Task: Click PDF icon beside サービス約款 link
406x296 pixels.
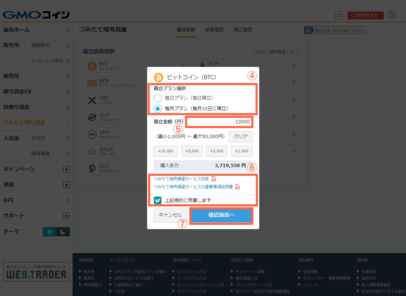Action: pyautogui.click(x=214, y=179)
